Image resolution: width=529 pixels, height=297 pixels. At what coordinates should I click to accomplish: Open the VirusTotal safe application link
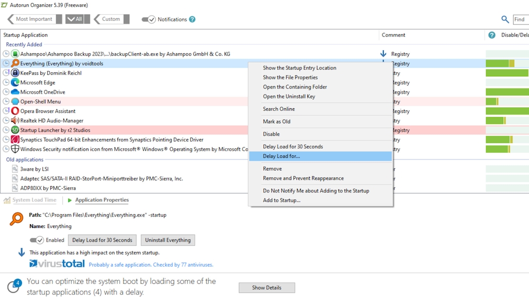click(x=151, y=265)
